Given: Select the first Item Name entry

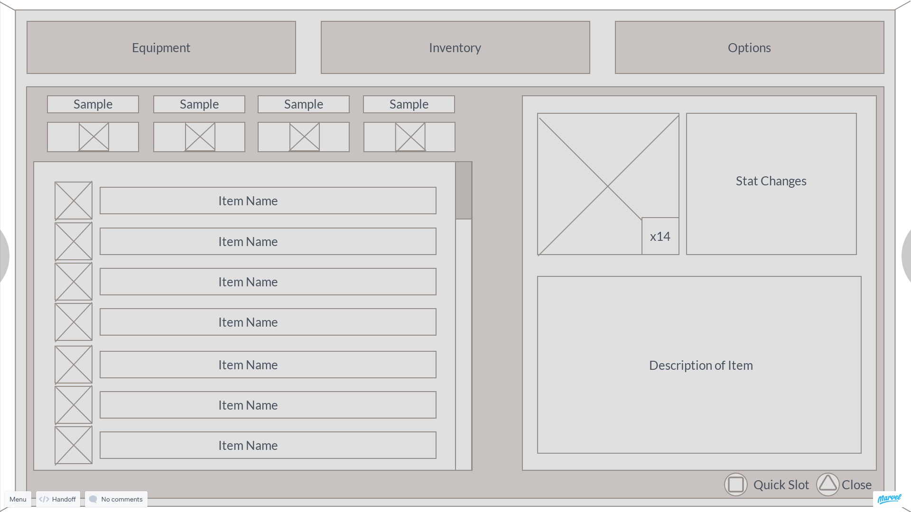Looking at the screenshot, I should coord(268,201).
